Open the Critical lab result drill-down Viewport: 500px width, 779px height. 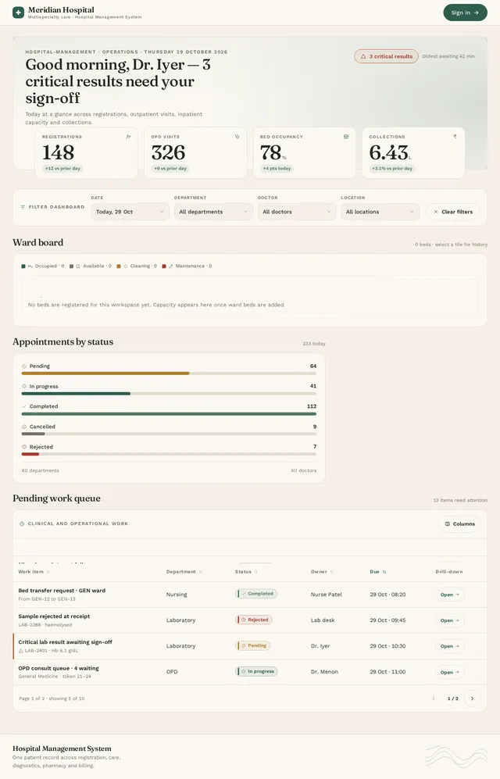click(x=450, y=646)
